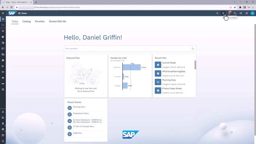Click the SAP logo in header
This screenshot has height=144, width=256.
point(12,13)
